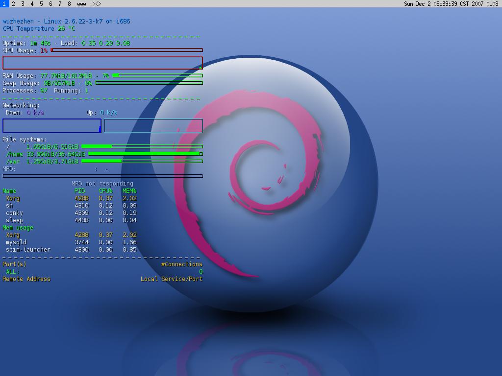This screenshot has height=376, width=502.
Task: Switch to workspace tag 1
Action: click(x=4, y=4)
